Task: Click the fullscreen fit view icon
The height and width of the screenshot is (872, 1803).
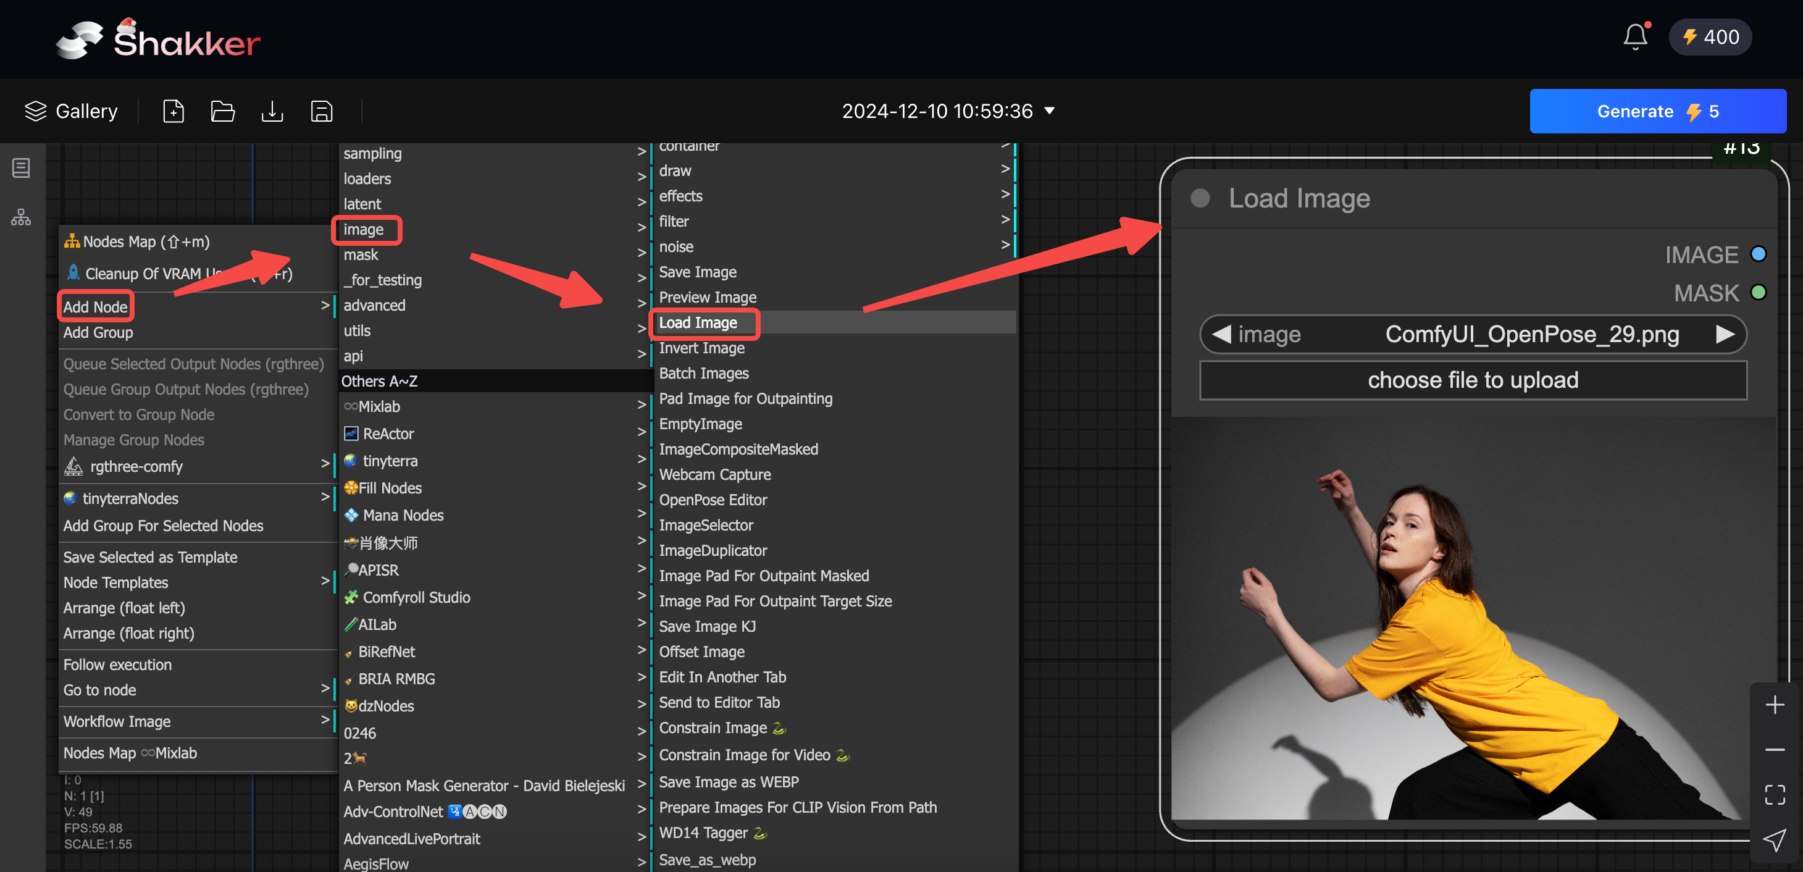Action: point(1775,794)
